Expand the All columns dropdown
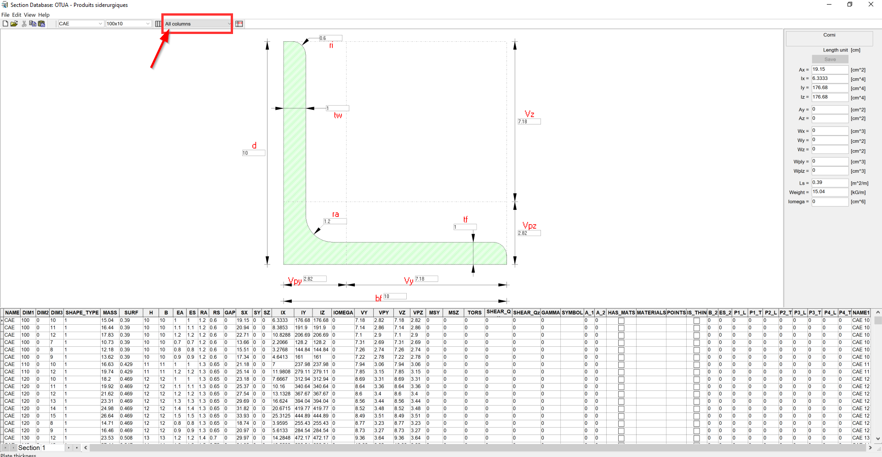Viewport: 882px width, 457px height. point(198,23)
